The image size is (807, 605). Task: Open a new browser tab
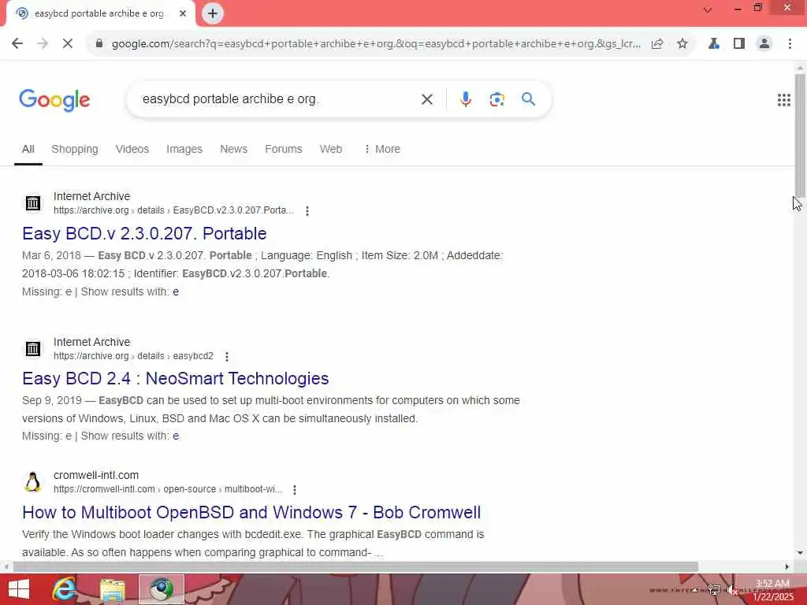tap(213, 13)
